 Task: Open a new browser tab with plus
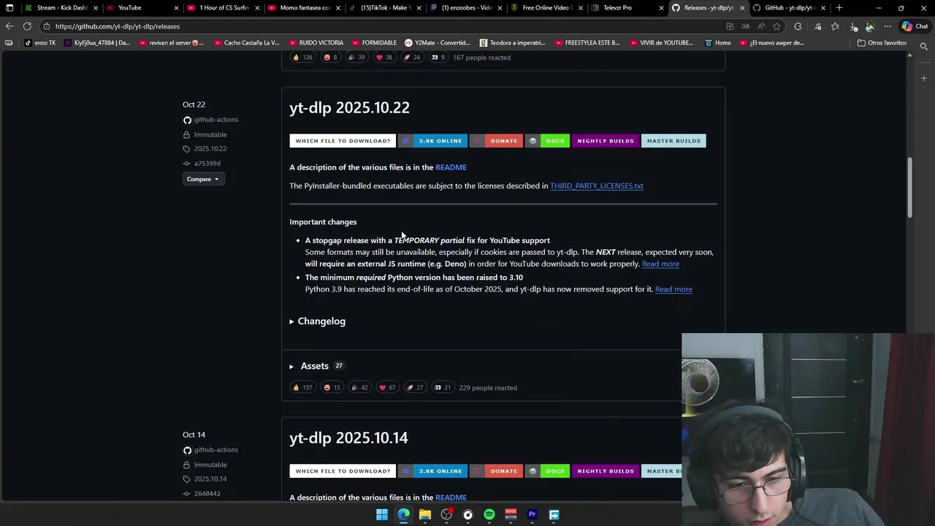839,8
